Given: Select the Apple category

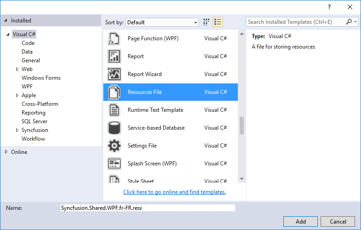Looking at the screenshot, I should point(29,95).
